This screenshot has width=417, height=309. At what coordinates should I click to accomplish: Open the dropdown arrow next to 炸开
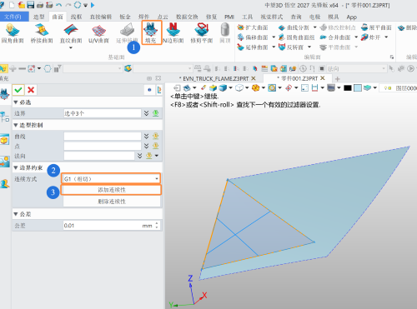386,37
